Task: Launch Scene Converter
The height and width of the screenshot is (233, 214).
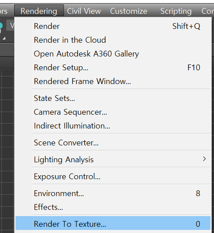Action: pos(113,143)
